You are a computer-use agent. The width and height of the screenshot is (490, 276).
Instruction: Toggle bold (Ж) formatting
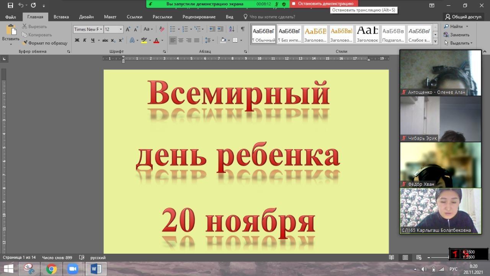coord(77,41)
